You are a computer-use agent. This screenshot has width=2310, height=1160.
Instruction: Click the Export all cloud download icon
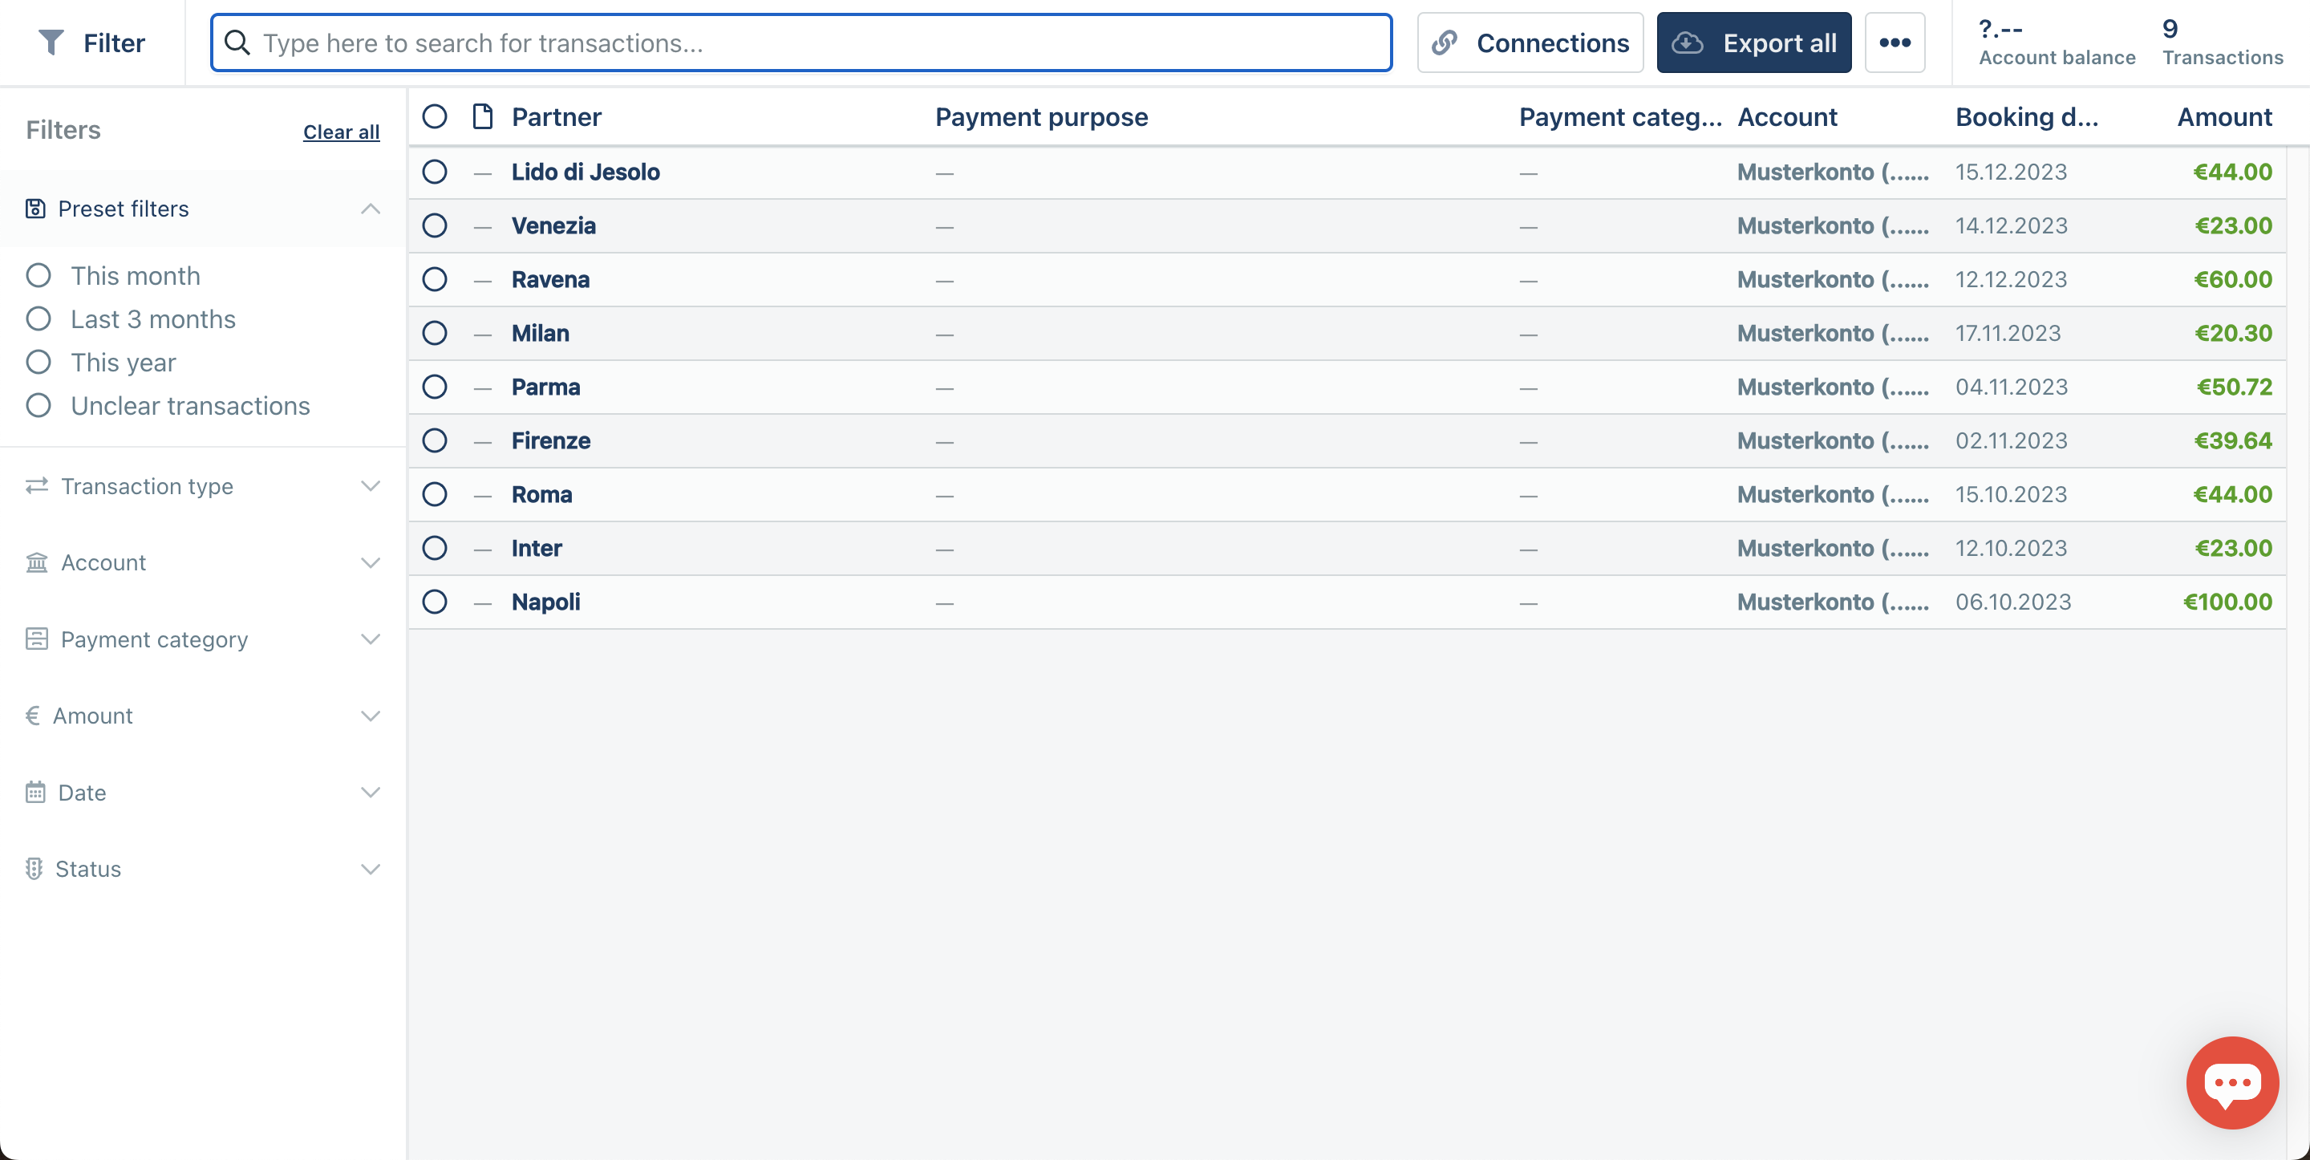pos(1688,43)
